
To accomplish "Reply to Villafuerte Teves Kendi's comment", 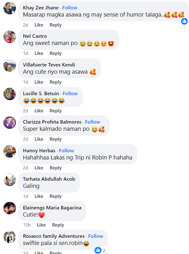I will (56, 82).
